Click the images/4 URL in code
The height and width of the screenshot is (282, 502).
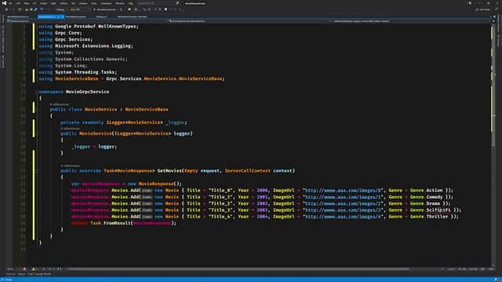[344, 216]
